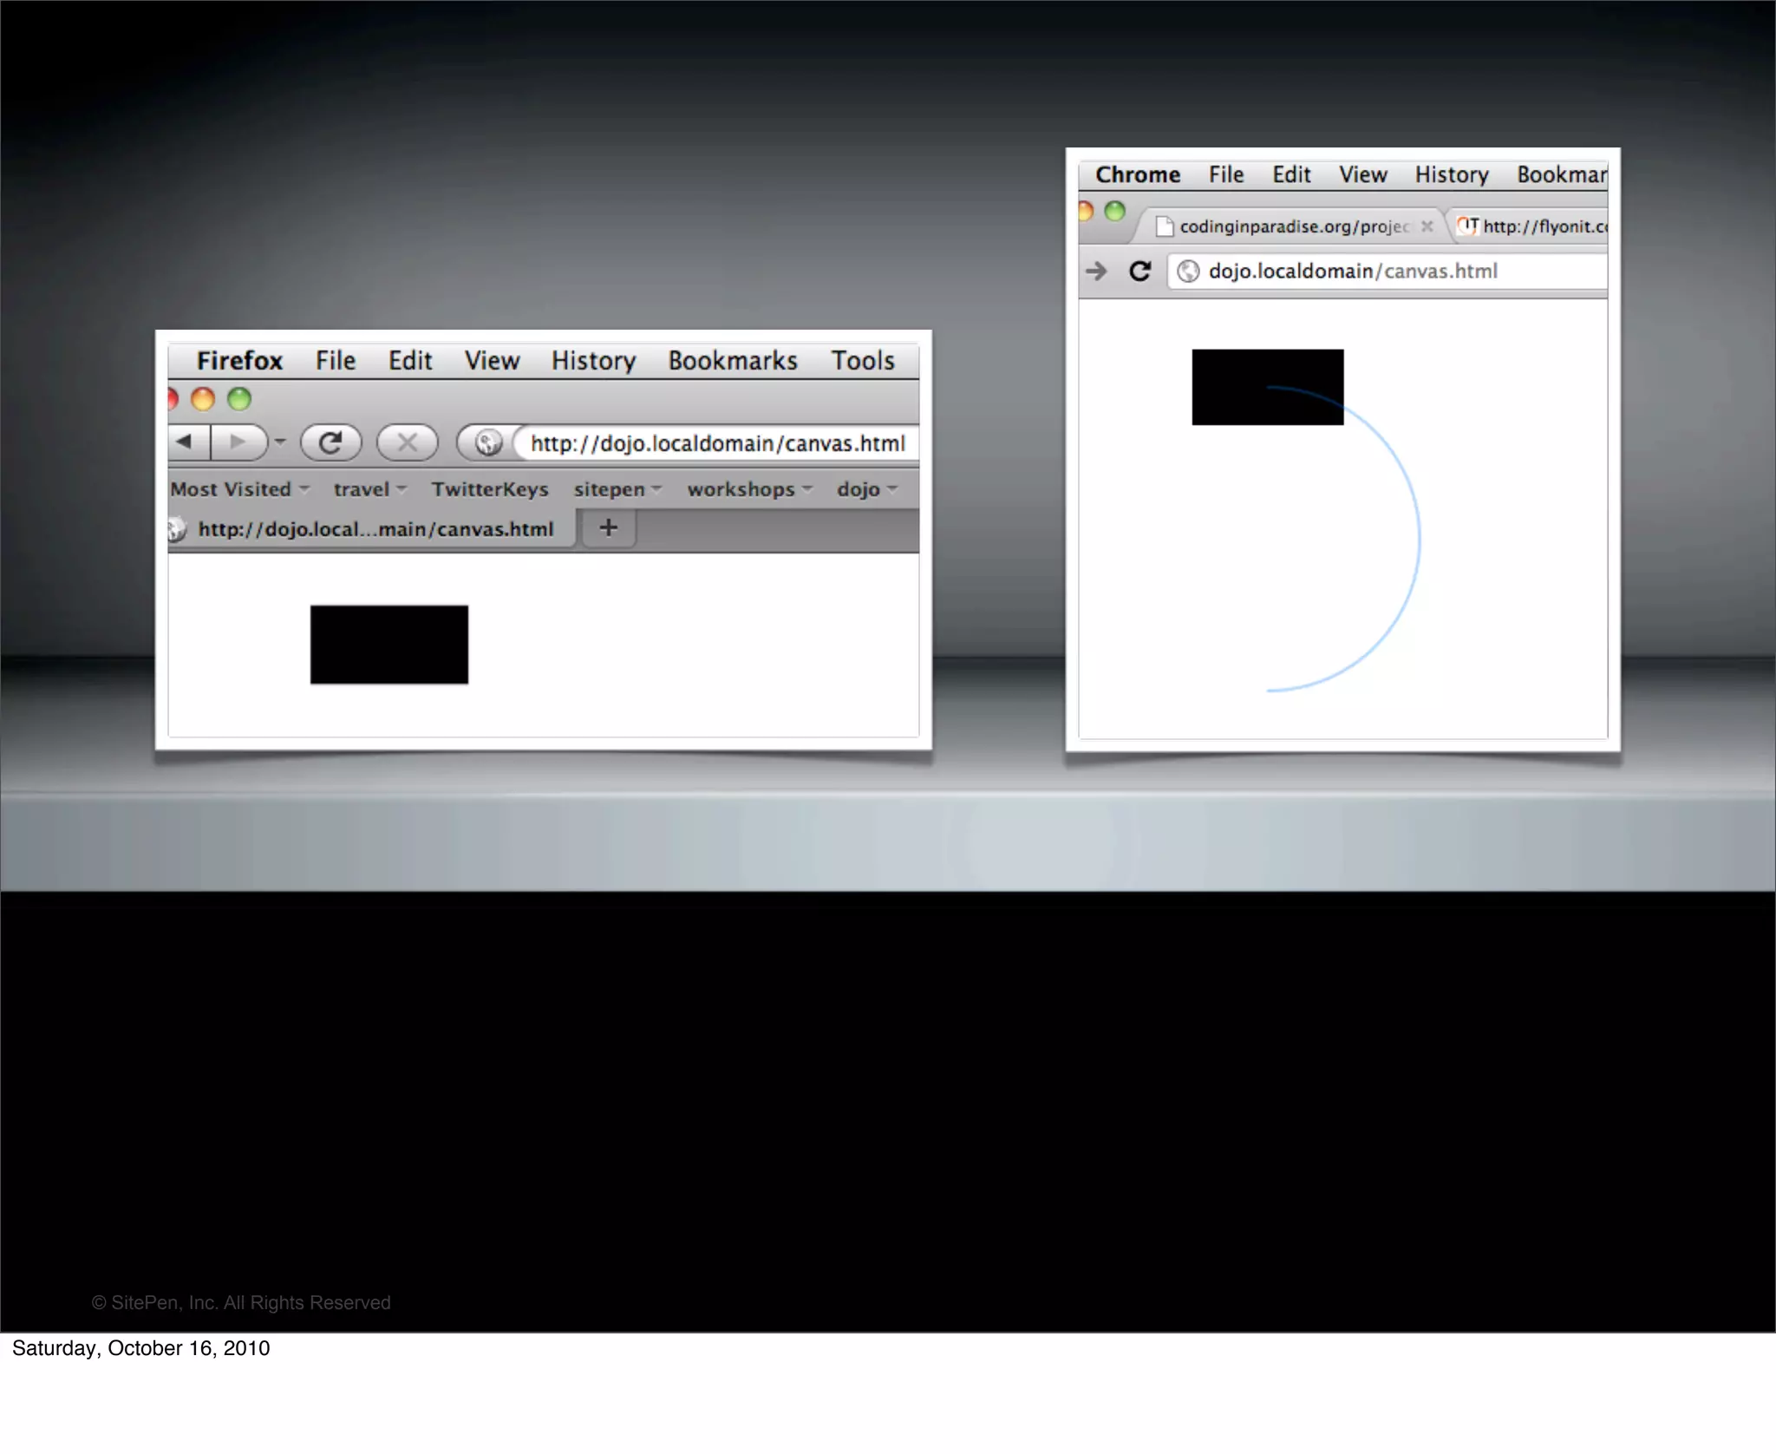Image resolution: width=1776 pixels, height=1454 pixels.
Task: Click Chrome reload button
Action: tap(1139, 272)
